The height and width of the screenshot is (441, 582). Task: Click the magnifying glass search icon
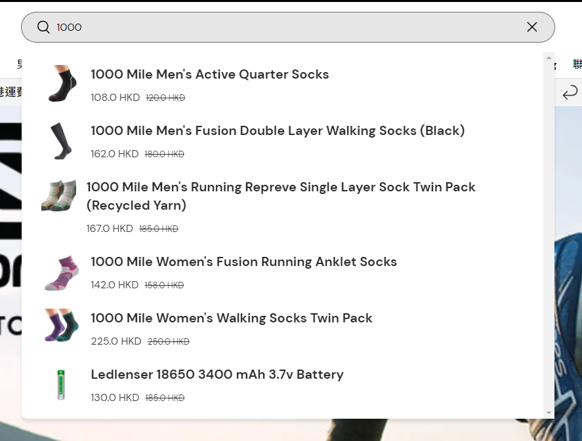(x=43, y=27)
